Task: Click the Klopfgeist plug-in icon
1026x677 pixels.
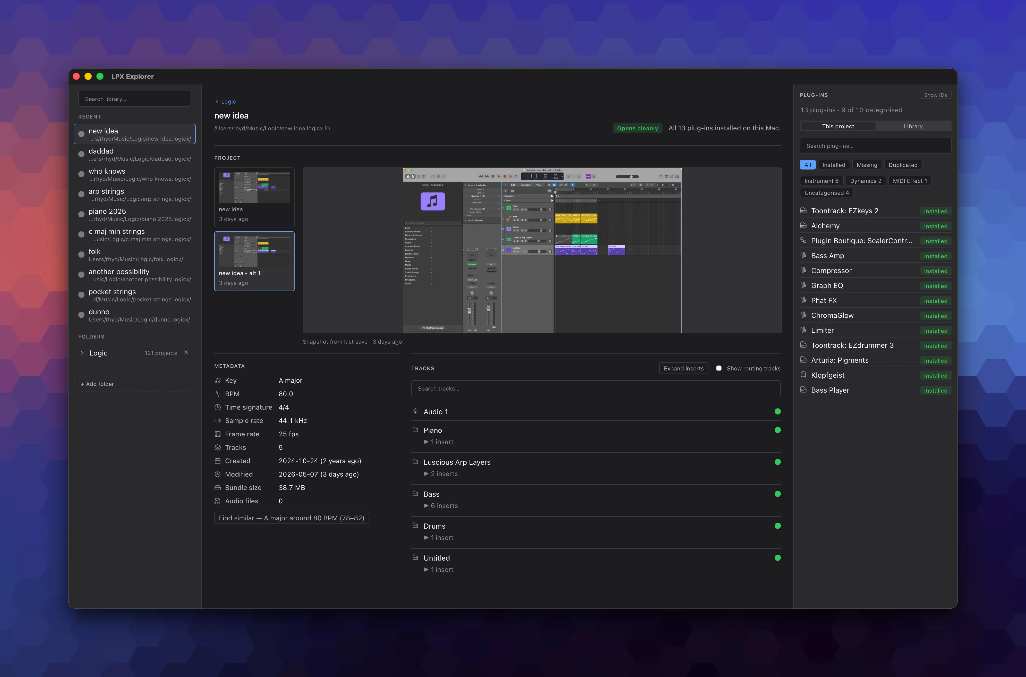Action: [803, 375]
